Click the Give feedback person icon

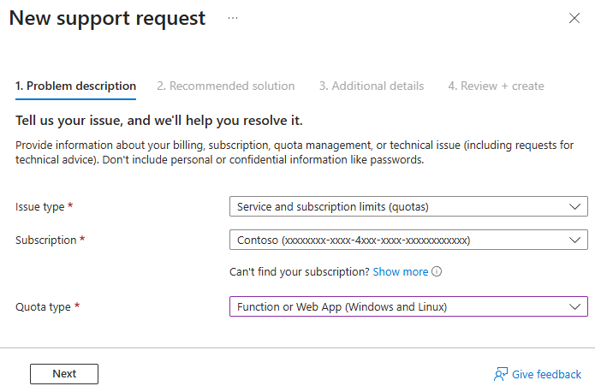(501, 374)
